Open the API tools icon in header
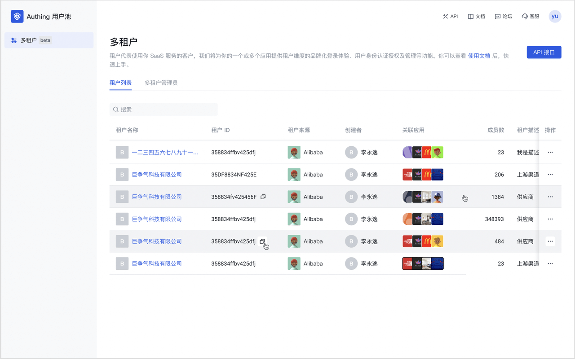The height and width of the screenshot is (359, 575). pos(446,17)
